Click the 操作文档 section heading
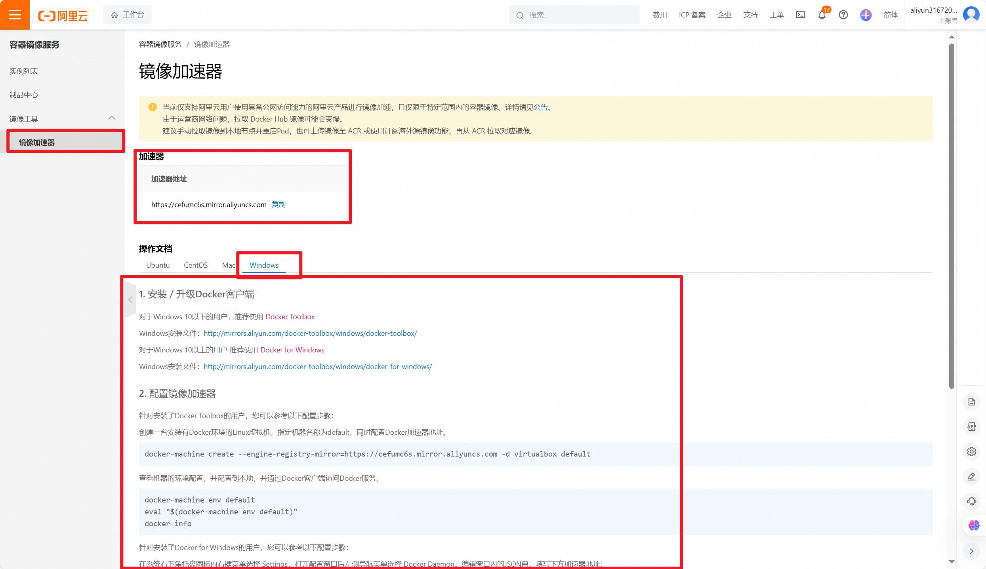 [156, 249]
